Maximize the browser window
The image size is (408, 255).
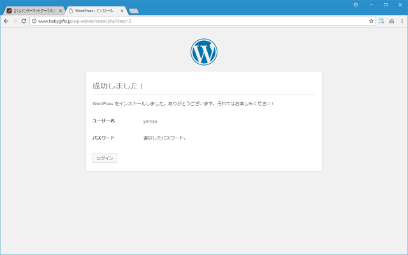click(386, 4)
